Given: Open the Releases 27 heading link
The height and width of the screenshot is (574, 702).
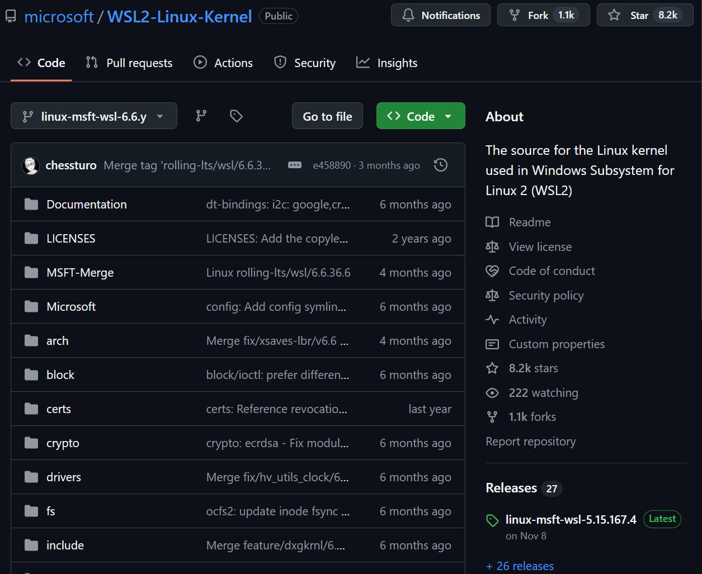Looking at the screenshot, I should click(524, 488).
